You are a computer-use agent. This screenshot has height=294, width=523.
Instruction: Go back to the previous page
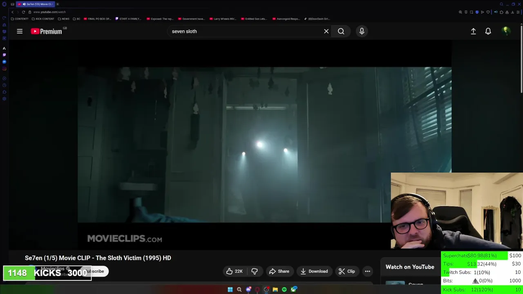pyautogui.click(x=13, y=12)
